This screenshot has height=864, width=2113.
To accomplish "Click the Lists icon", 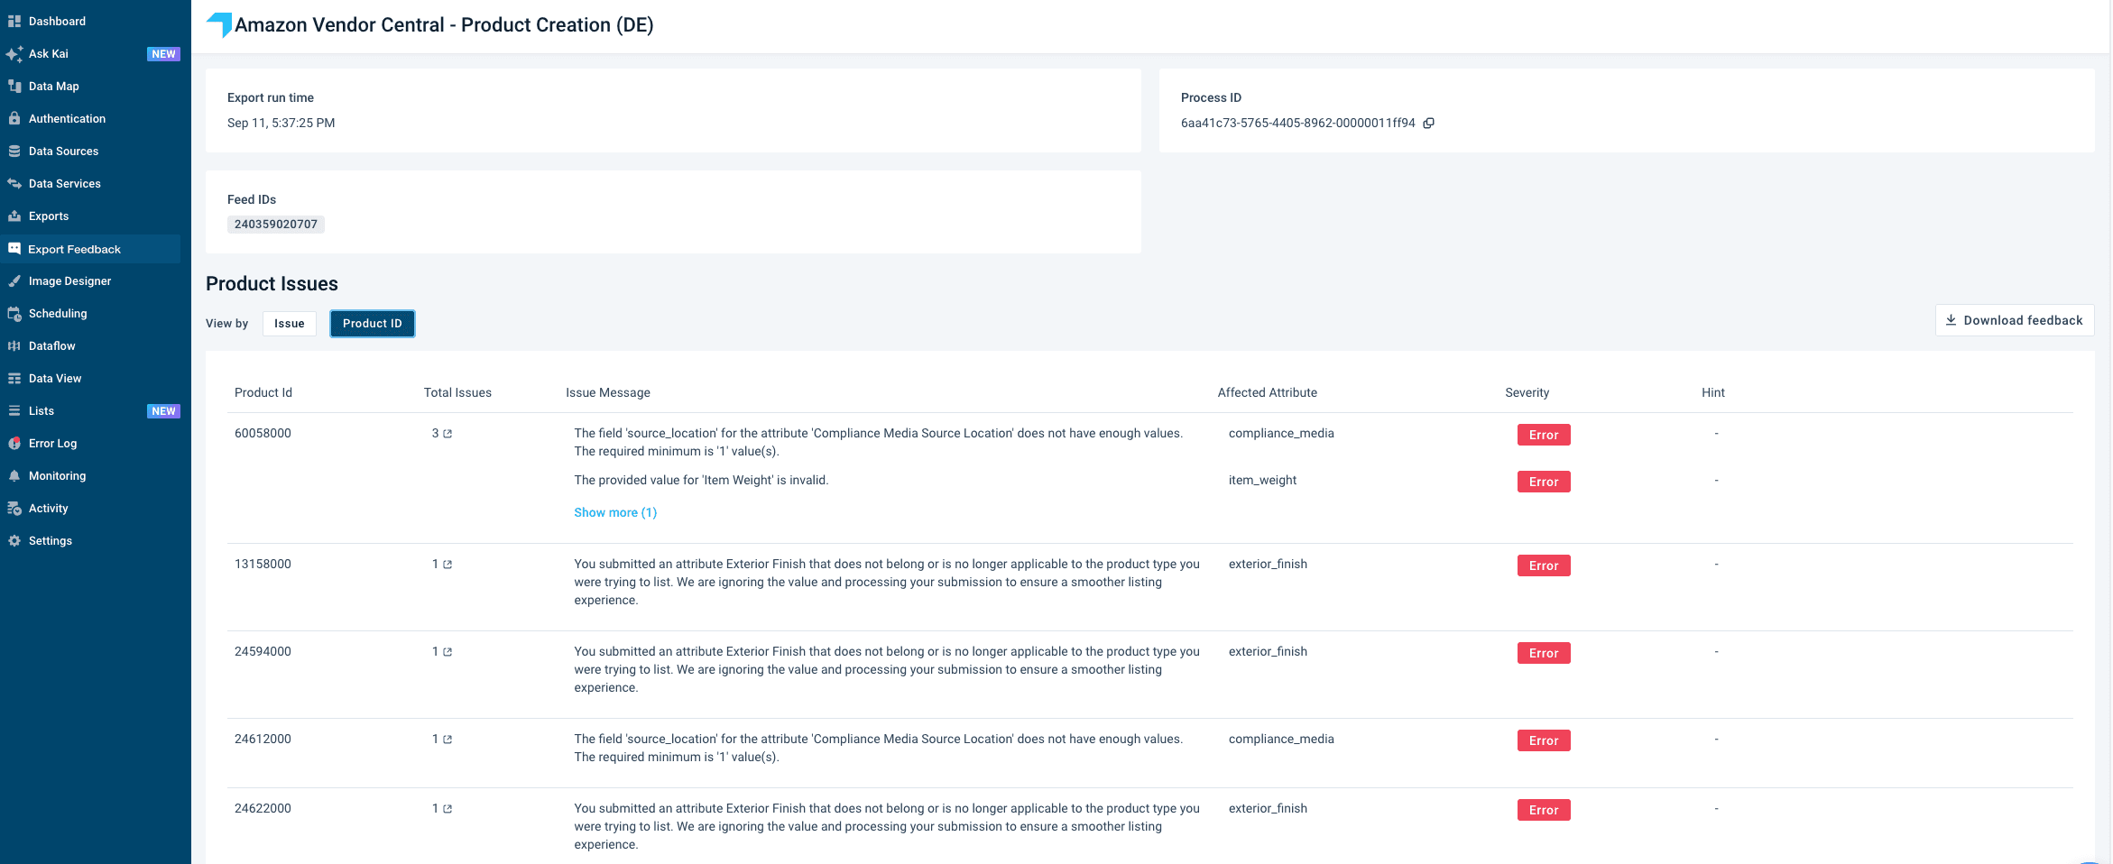I will tap(14, 410).
